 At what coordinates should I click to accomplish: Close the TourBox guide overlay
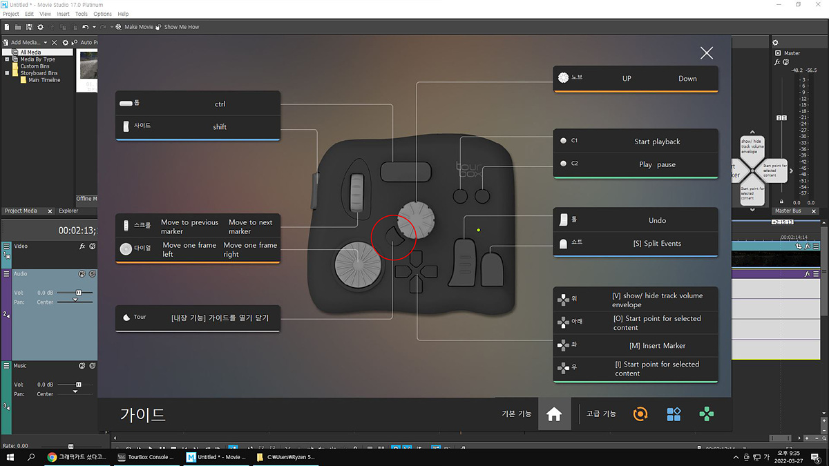tap(706, 53)
